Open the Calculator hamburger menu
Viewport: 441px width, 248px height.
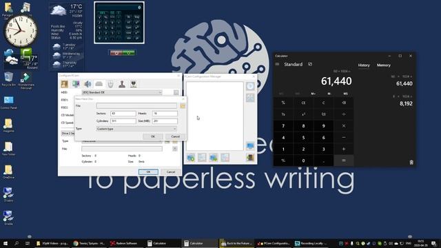tap(277, 64)
